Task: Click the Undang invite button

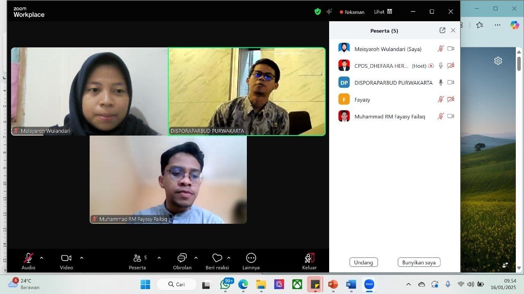Action: pyautogui.click(x=364, y=262)
